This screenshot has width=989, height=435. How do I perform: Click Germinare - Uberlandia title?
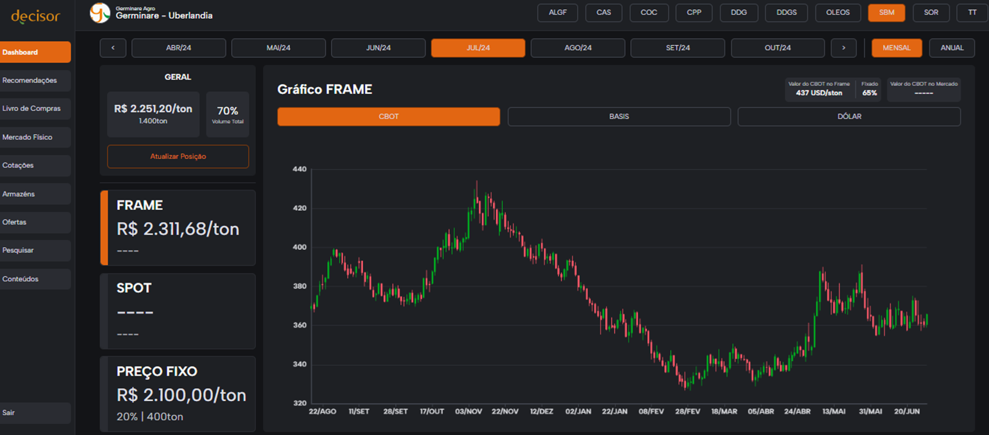coord(164,16)
